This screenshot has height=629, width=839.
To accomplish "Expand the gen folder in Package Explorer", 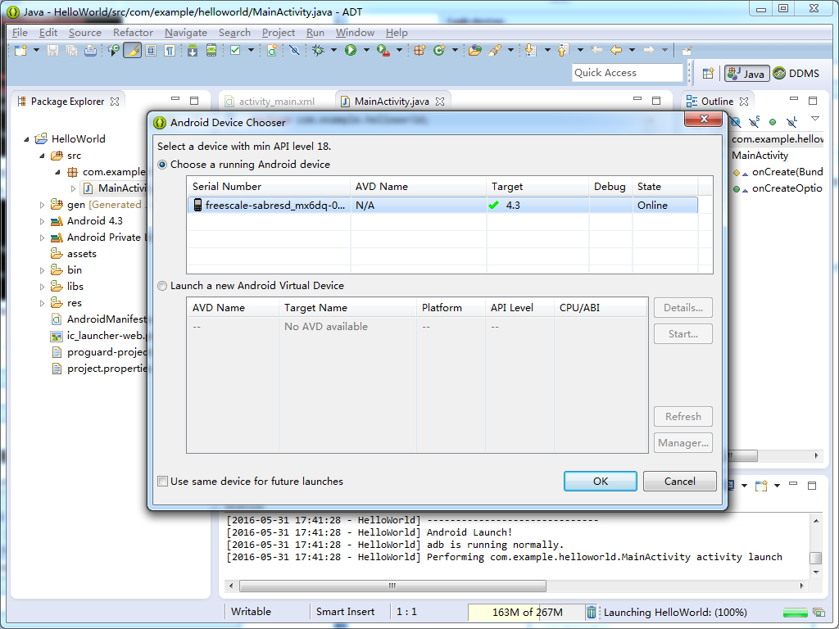I will [x=43, y=205].
